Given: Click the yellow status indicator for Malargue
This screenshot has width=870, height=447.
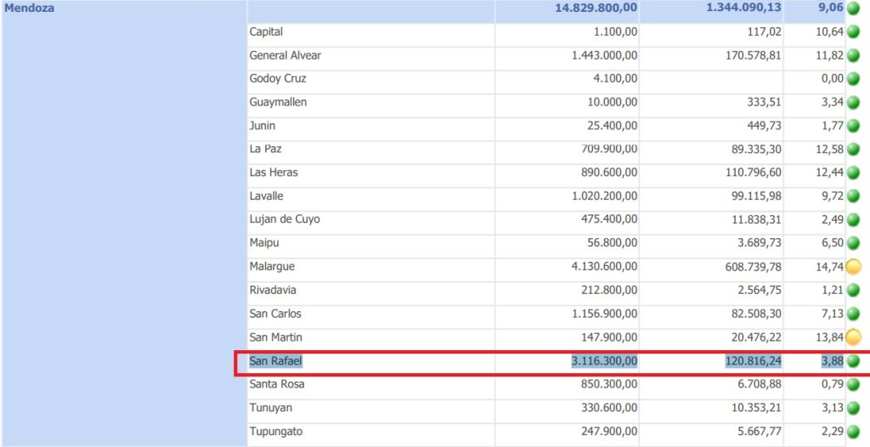Looking at the screenshot, I should pos(853,267).
